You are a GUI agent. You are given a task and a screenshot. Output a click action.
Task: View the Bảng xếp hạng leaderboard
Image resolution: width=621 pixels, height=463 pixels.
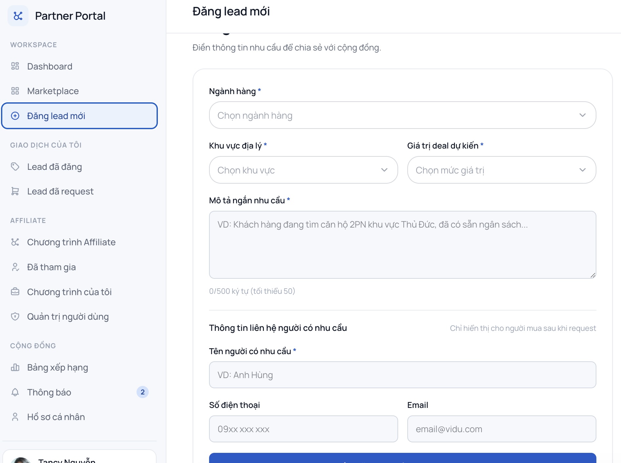coord(79,367)
